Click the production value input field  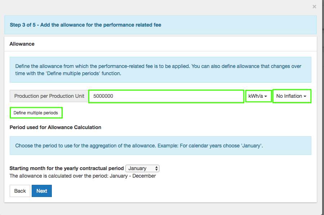click(166, 96)
